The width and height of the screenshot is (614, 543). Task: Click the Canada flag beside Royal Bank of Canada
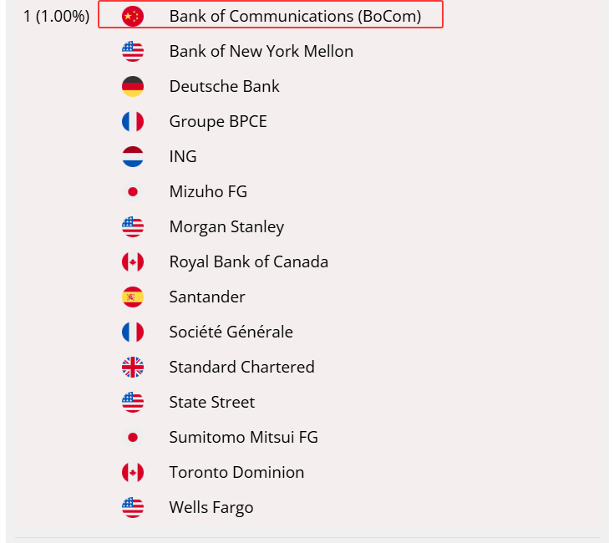click(x=133, y=261)
